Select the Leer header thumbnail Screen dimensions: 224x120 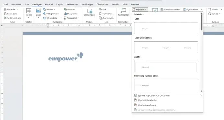pyautogui.click(x=166, y=28)
